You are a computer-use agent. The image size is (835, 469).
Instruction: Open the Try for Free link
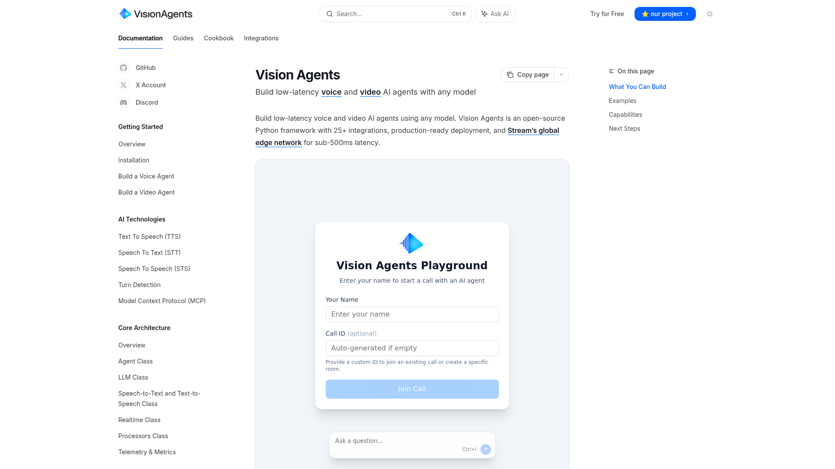[x=607, y=14]
